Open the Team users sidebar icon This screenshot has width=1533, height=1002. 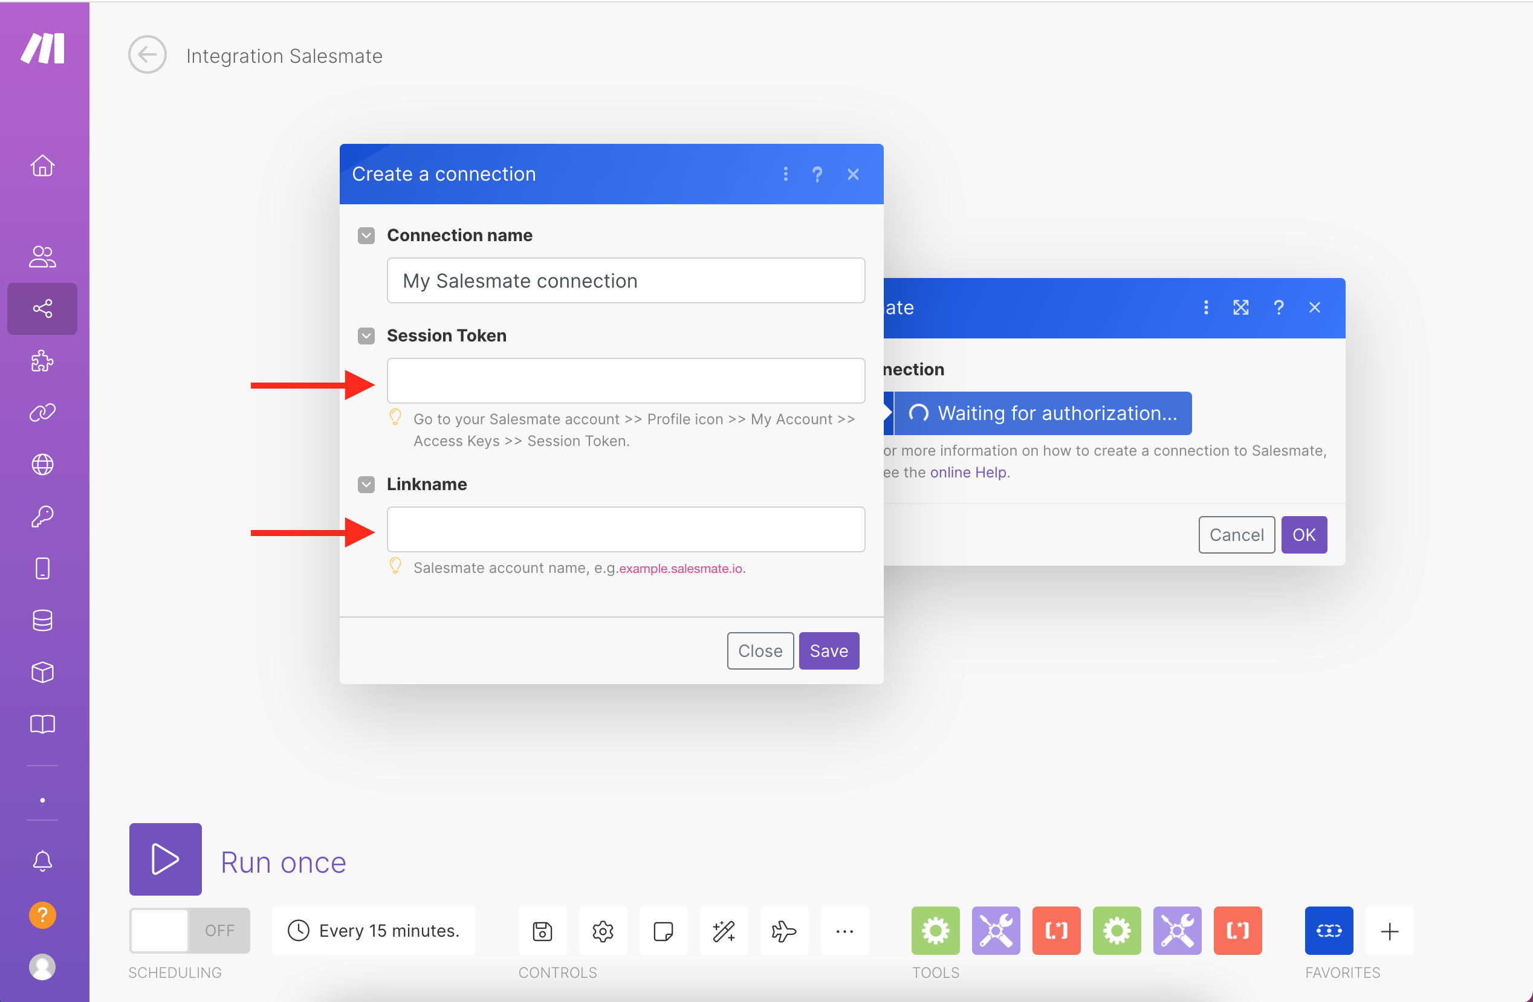click(x=42, y=256)
